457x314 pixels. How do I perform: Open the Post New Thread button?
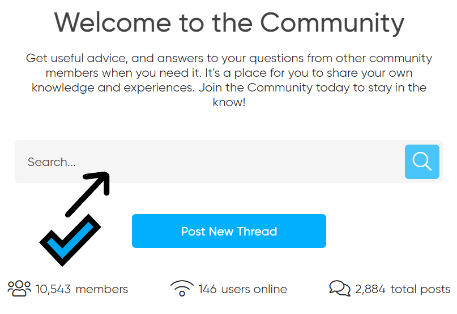[229, 231]
